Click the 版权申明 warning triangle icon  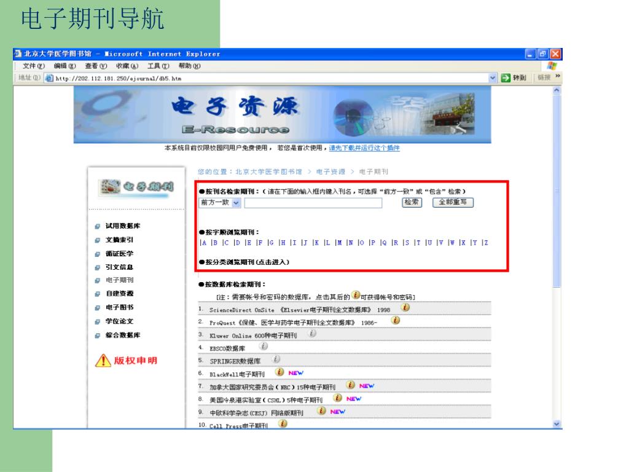click(103, 360)
